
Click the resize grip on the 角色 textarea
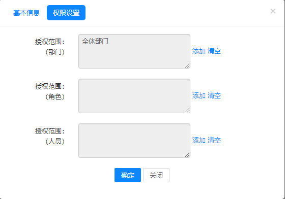187,110
